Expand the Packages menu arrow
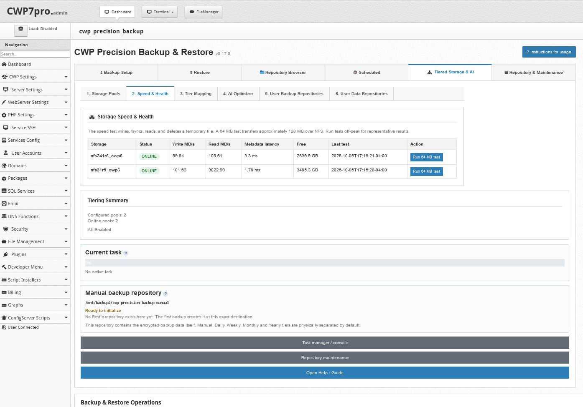583x407 pixels. click(x=66, y=178)
